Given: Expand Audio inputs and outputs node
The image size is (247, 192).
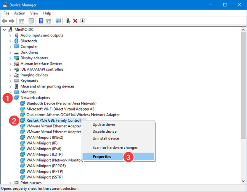Looking at the screenshot, I should click(x=10, y=35).
